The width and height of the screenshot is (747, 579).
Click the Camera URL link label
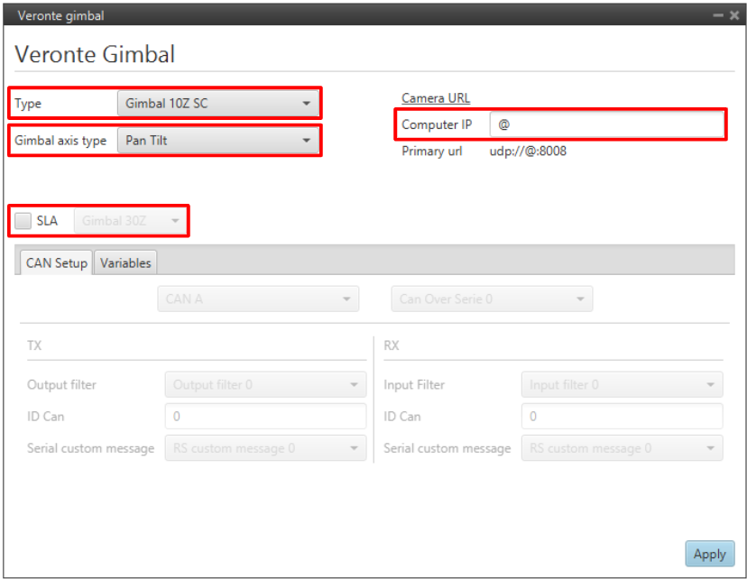pyautogui.click(x=436, y=98)
